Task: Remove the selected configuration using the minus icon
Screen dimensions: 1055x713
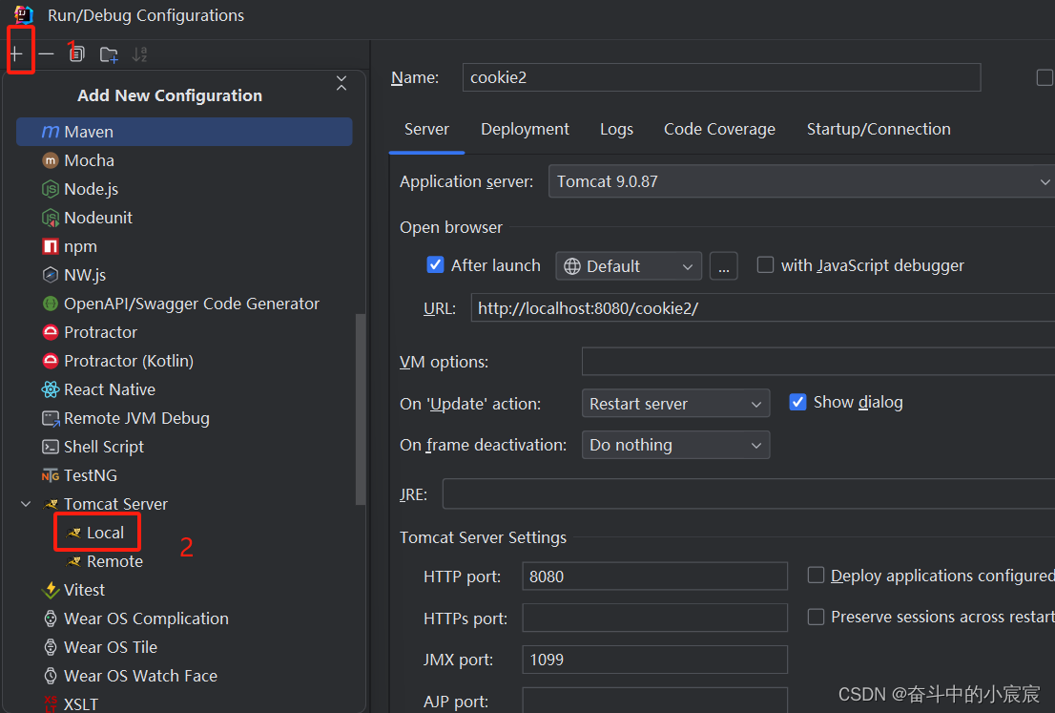Action: [x=48, y=53]
